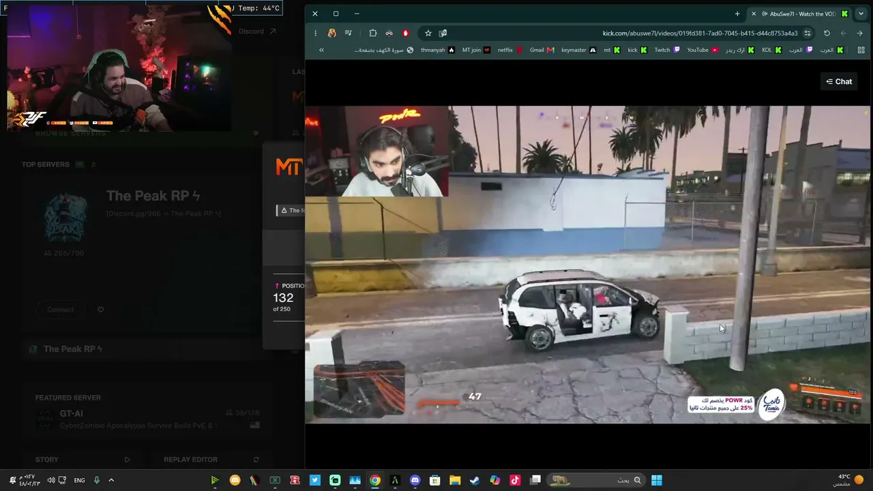Open the kick bookmark

(x=637, y=50)
